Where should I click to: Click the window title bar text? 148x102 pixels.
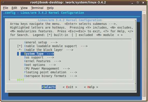68,3
